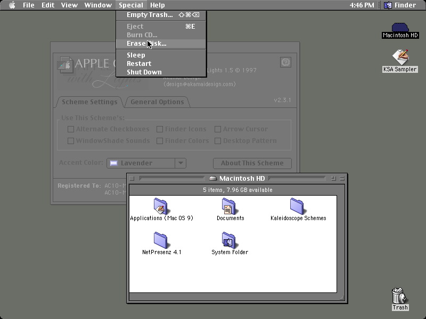Toggle the Finder Icons checkbox

[x=160, y=129]
